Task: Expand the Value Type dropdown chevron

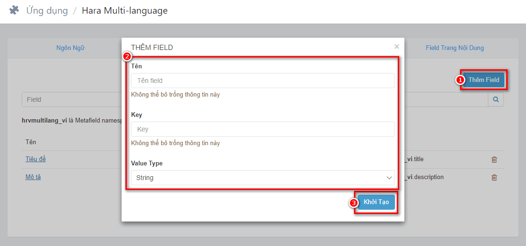Action: point(389,178)
